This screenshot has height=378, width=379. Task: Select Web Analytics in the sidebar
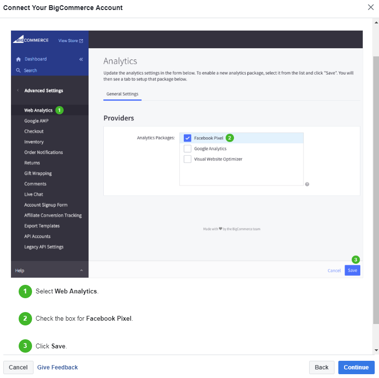point(38,110)
